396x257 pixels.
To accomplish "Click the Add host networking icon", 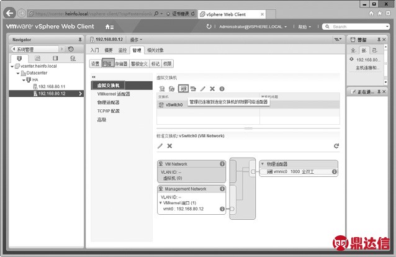I will [162, 89].
